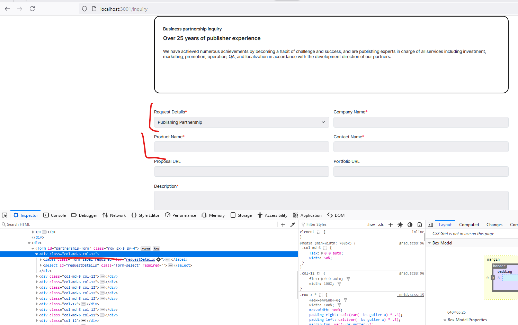This screenshot has height=325, width=518.
Task: Toggle the :hov pseudo-class panel
Action: coord(371,224)
